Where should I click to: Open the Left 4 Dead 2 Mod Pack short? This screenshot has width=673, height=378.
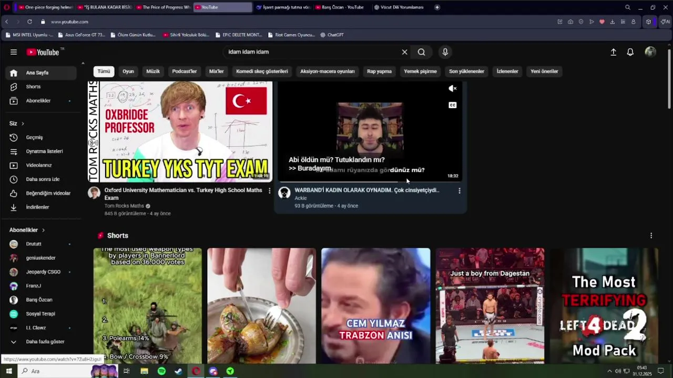pos(604,306)
